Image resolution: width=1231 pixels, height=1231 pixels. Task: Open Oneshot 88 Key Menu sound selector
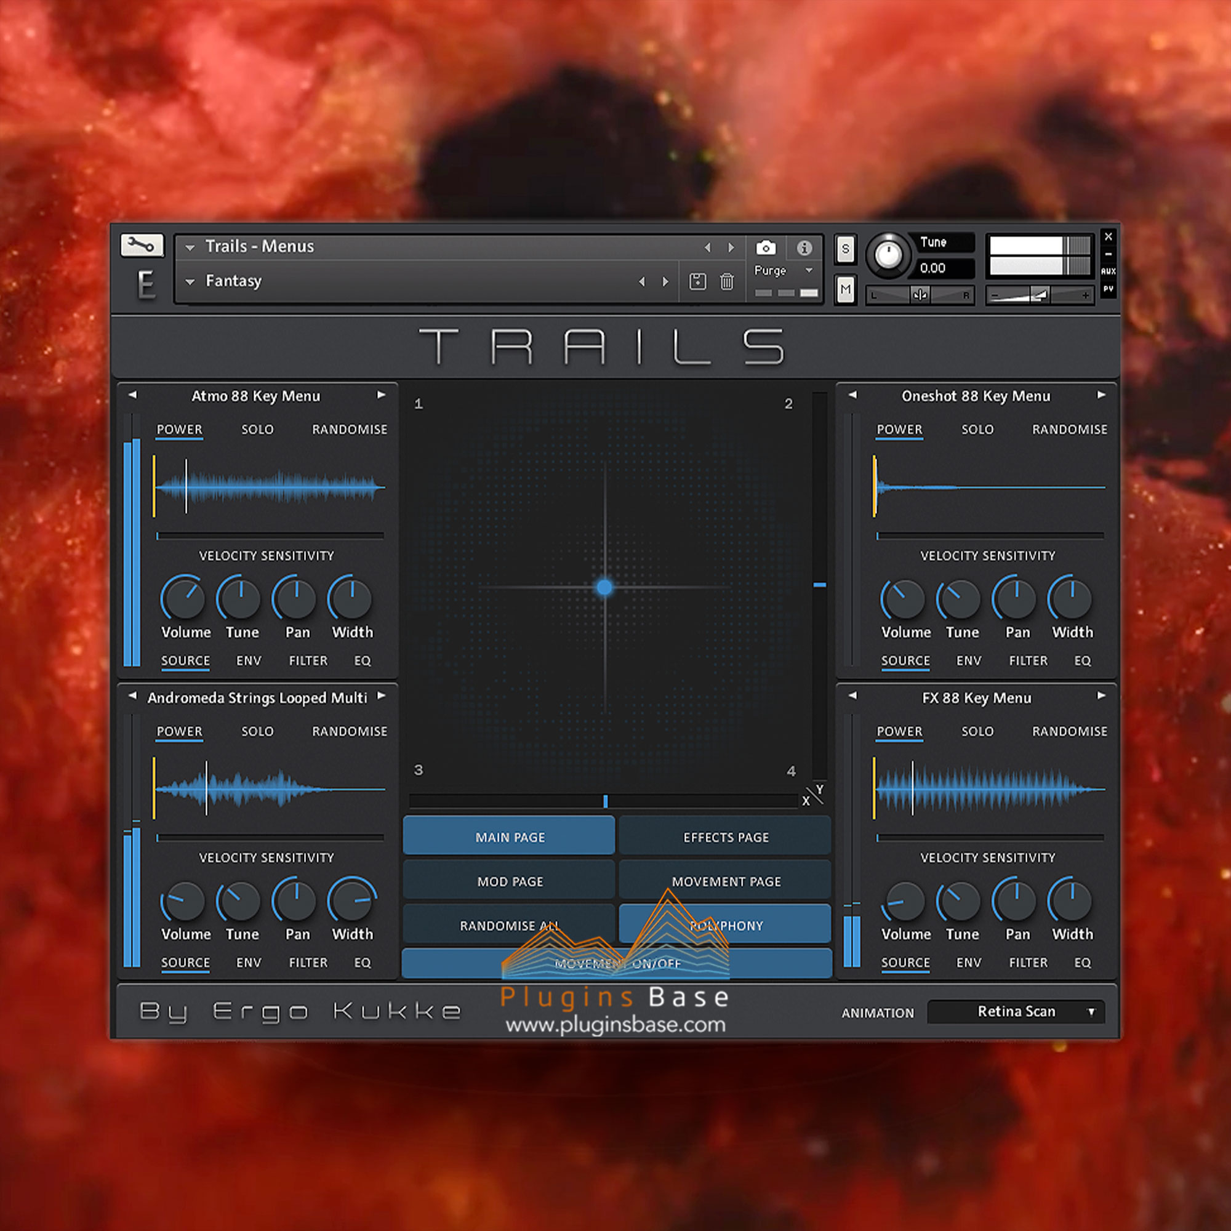point(976,396)
